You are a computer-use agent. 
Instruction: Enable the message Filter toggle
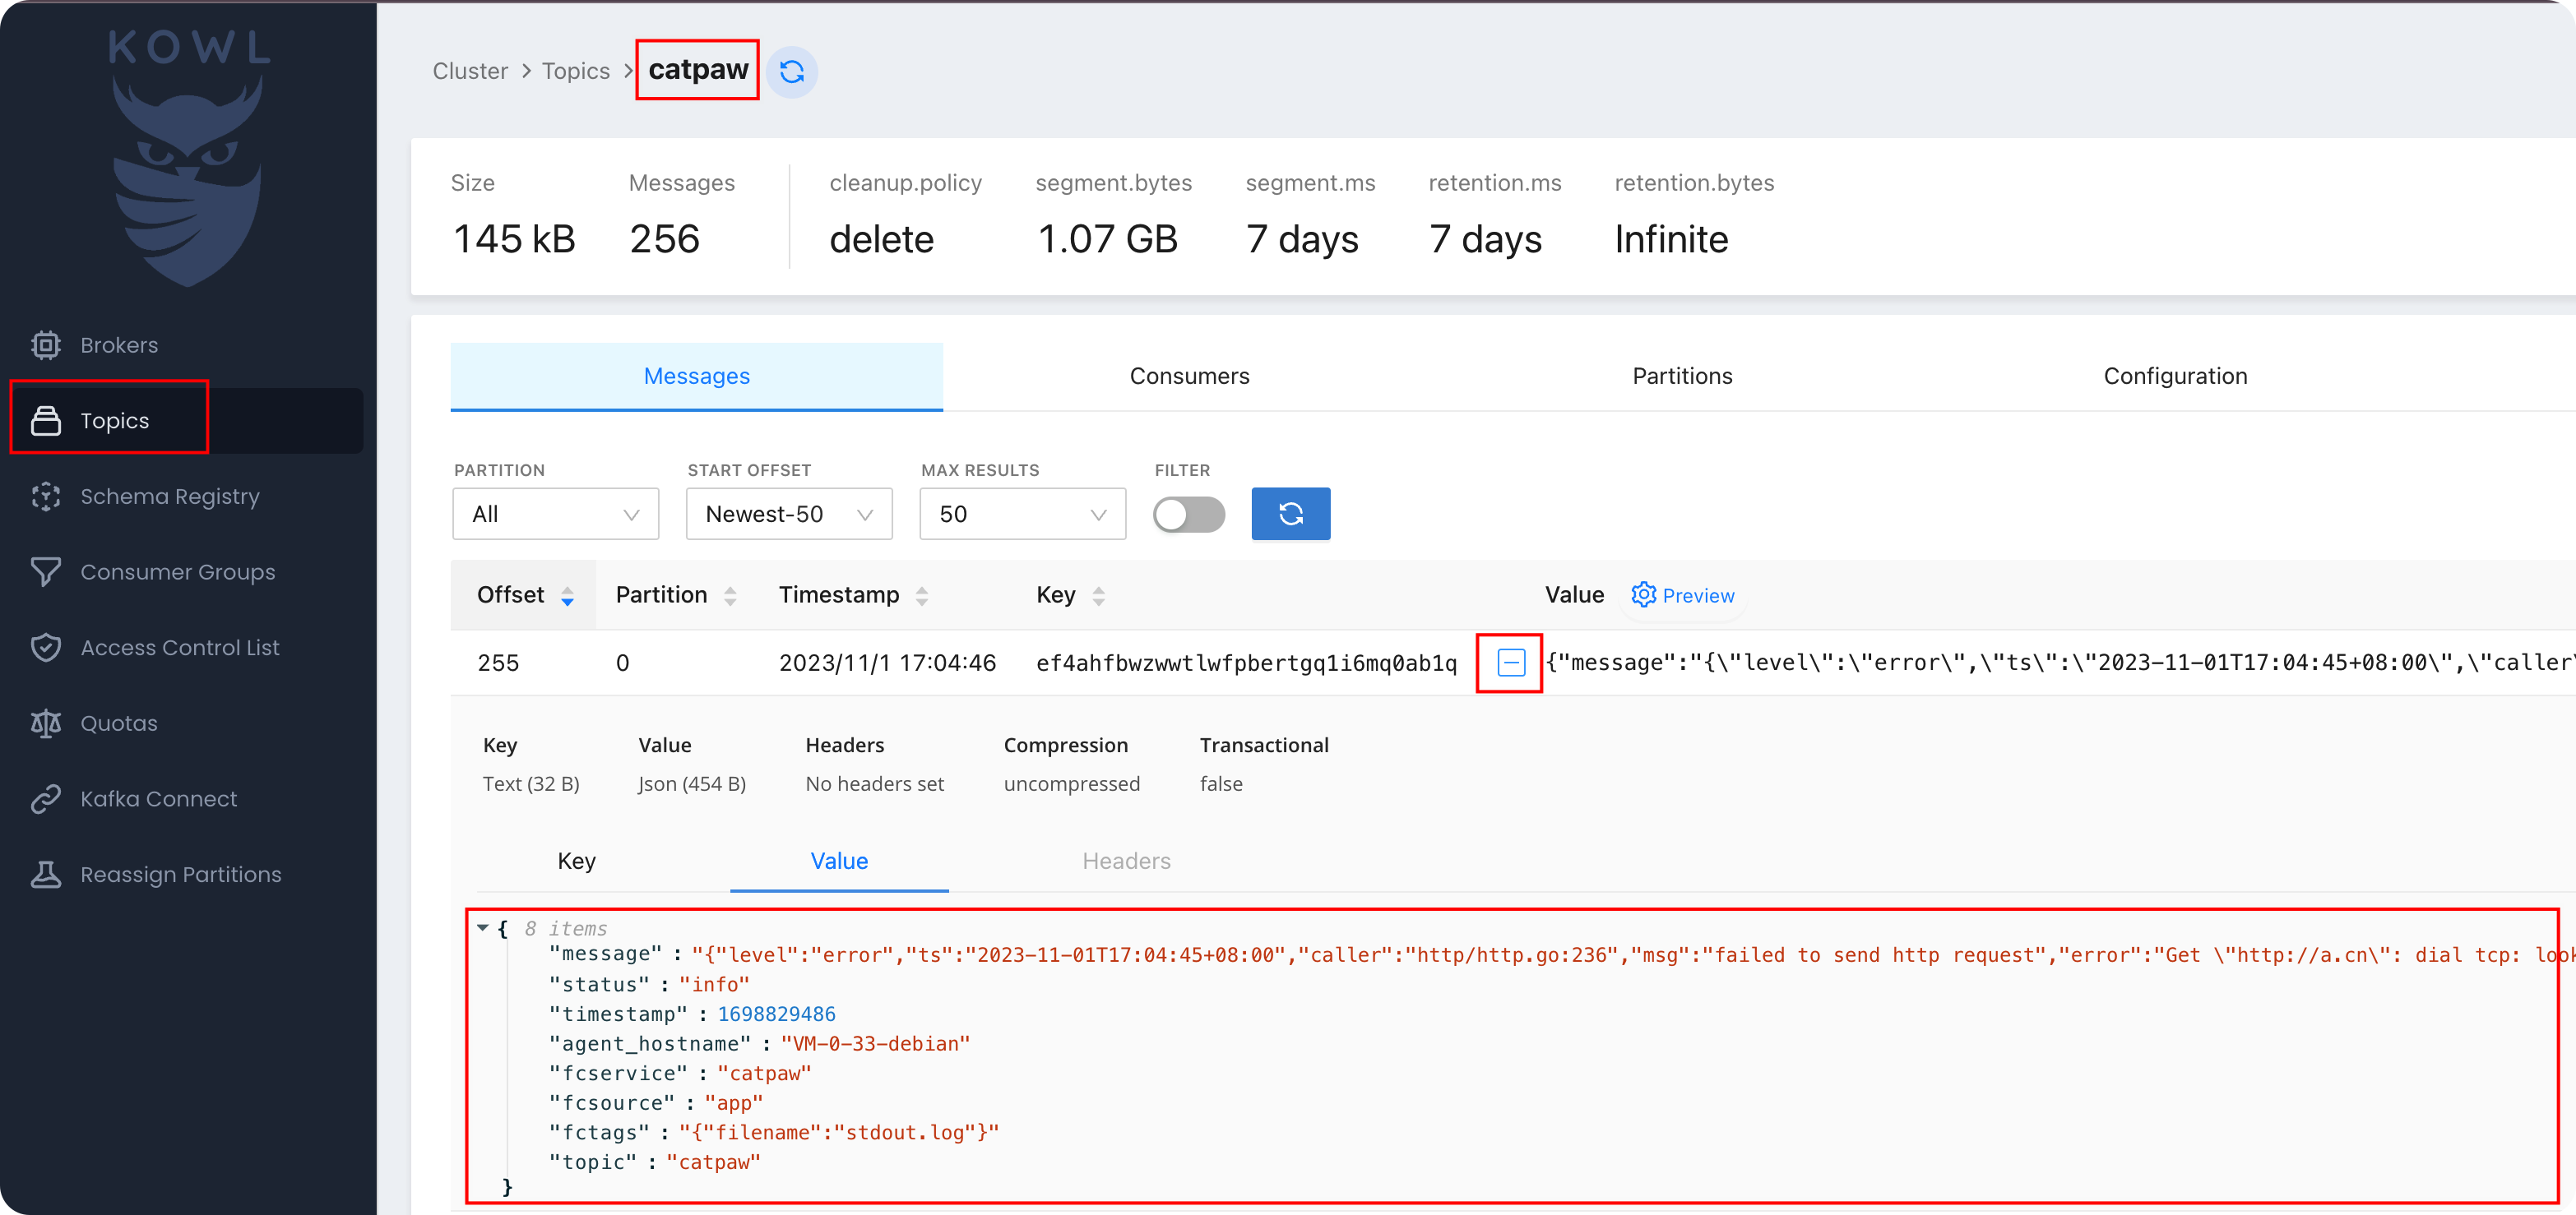(1188, 515)
